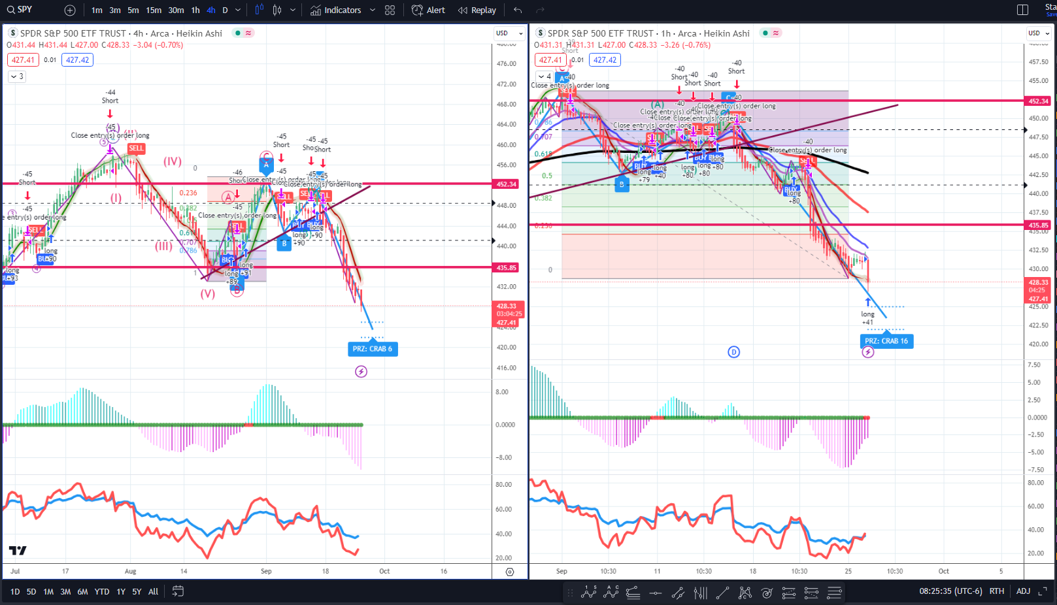Screen dimensions: 1057x605
Task: Toggle the RTH session setting
Action: click(x=997, y=591)
